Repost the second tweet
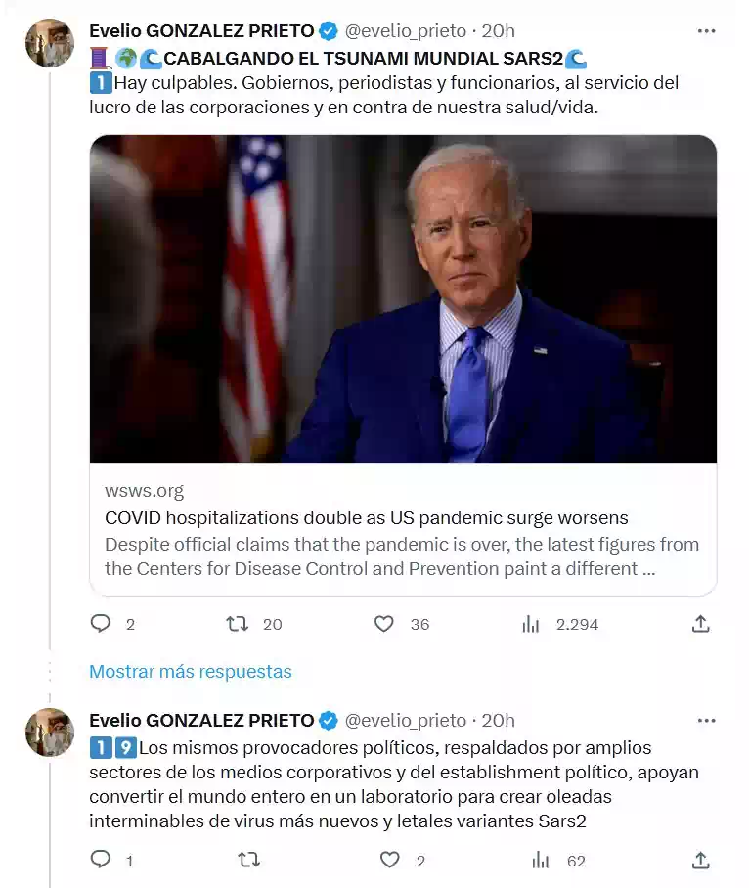 249,860
